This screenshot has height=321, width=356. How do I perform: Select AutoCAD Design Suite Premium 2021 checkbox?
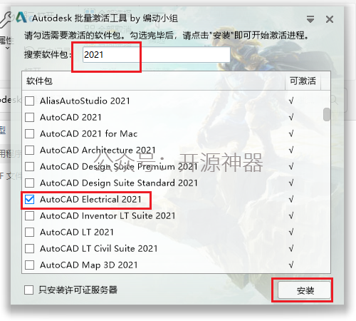(29, 166)
